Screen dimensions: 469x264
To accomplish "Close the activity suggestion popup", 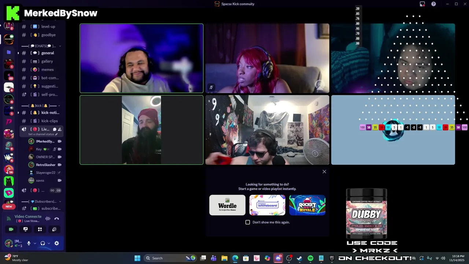I will tap(324, 172).
